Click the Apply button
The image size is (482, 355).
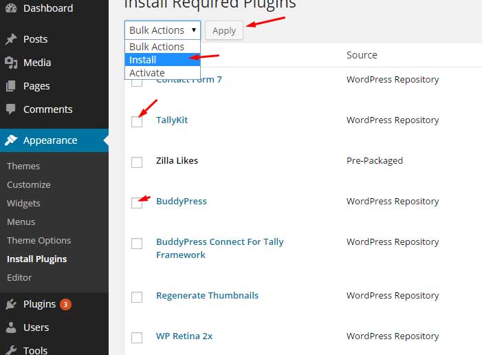(x=224, y=30)
